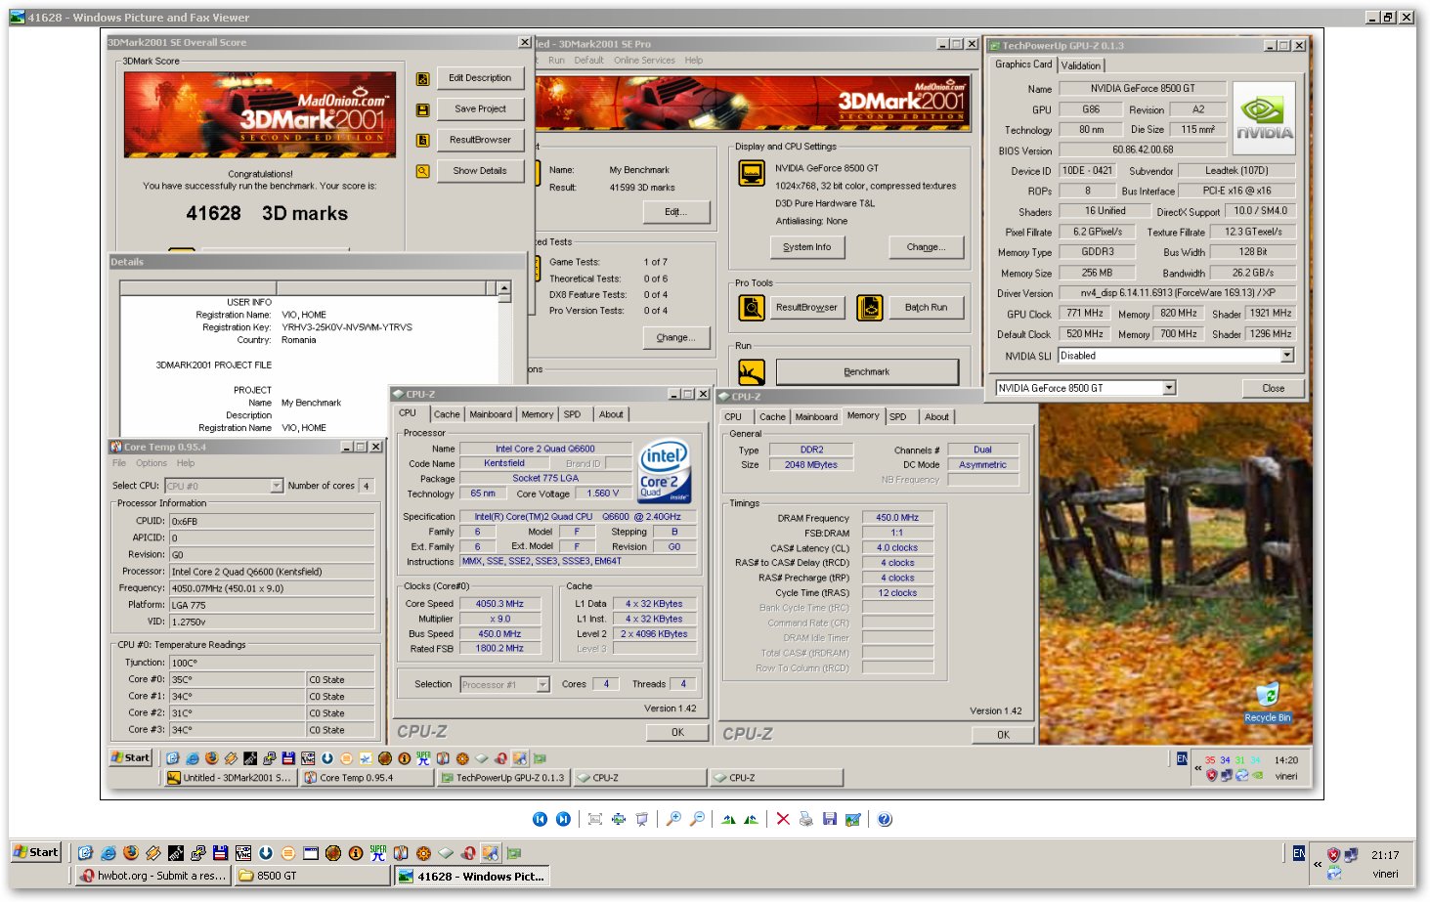1430x902 pixels.
Task: Click the 21:17 system clock
Action: click(x=1384, y=855)
